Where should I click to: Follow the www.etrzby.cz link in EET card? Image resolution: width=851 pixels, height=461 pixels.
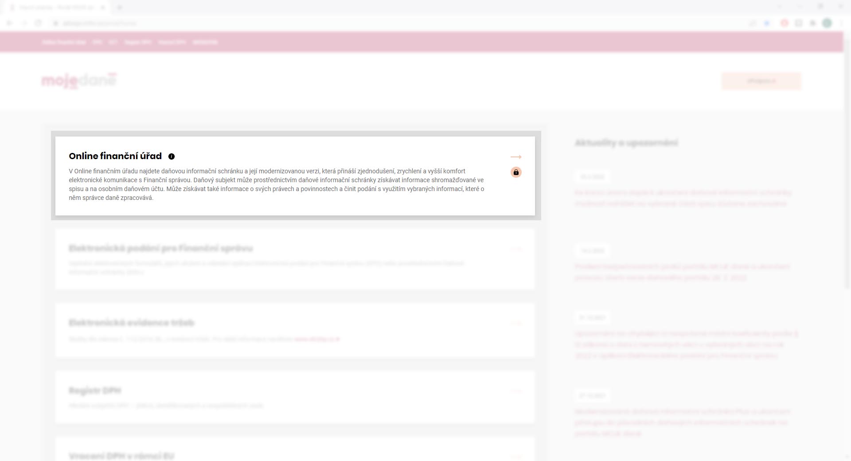317,339
